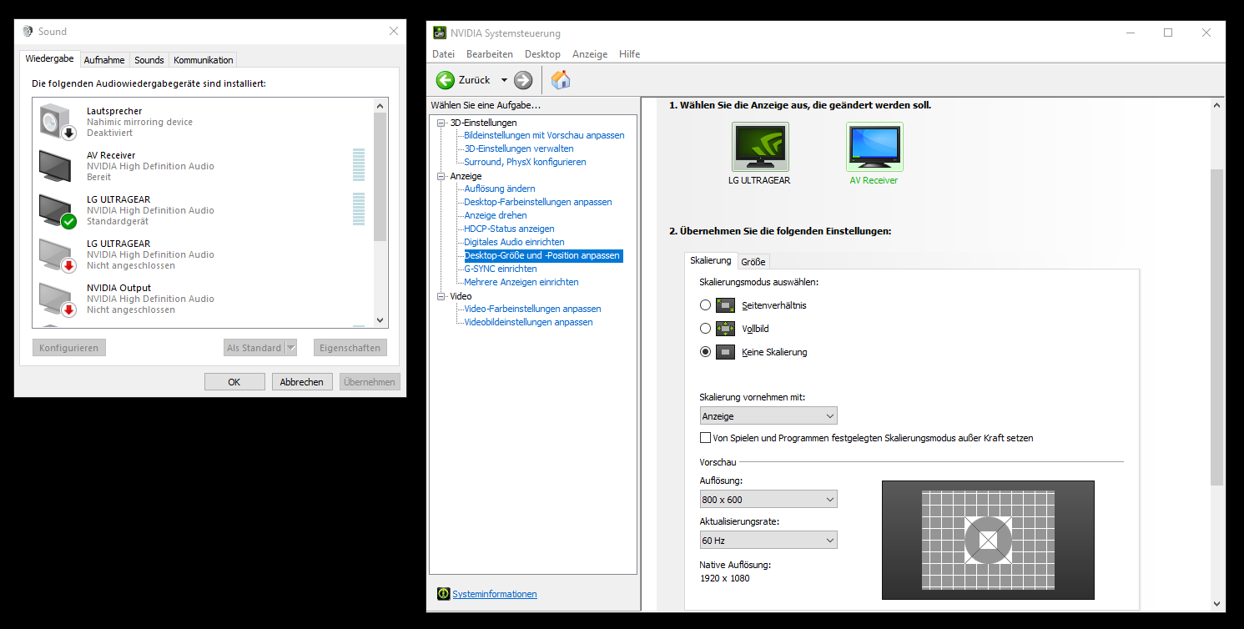Switch to the Skalierung tab
The width and height of the screenshot is (1244, 629).
point(711,260)
